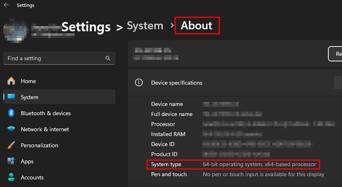Open the Bluetooth & devices icon
The height and width of the screenshot is (187, 342).
tap(11, 113)
